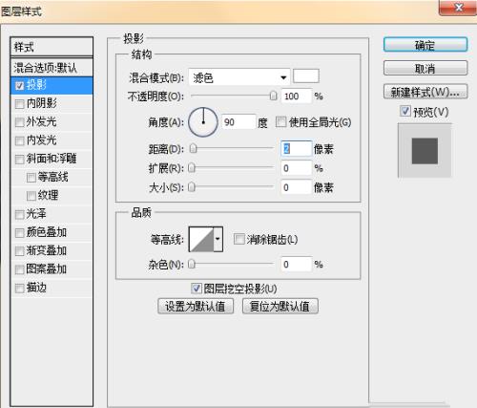Toggle 图层挖空投影 knockout checkbox
477x408 pixels.
(x=197, y=289)
